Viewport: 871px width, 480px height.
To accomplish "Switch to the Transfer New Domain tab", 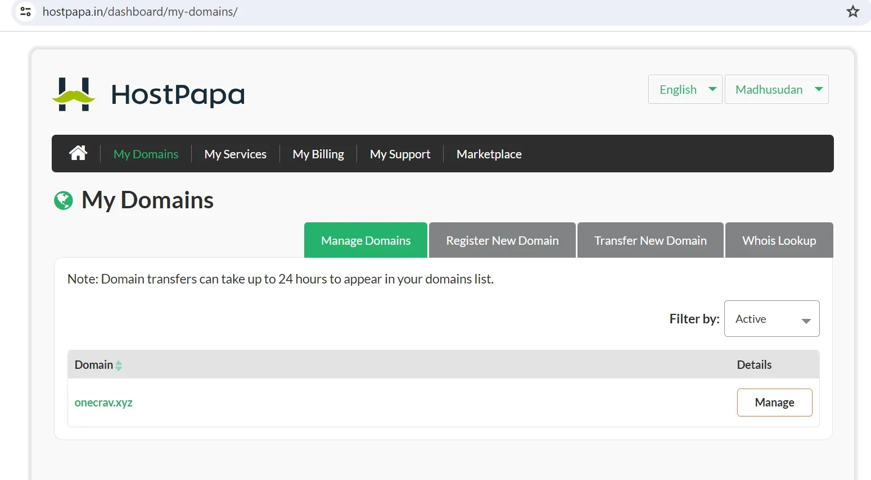I will point(650,240).
